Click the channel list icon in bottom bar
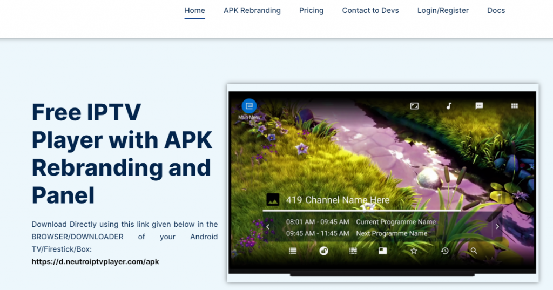This screenshot has width=553, height=290. (x=293, y=251)
